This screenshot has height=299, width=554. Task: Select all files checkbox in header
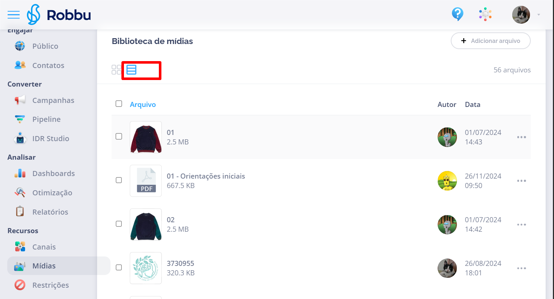(x=119, y=104)
